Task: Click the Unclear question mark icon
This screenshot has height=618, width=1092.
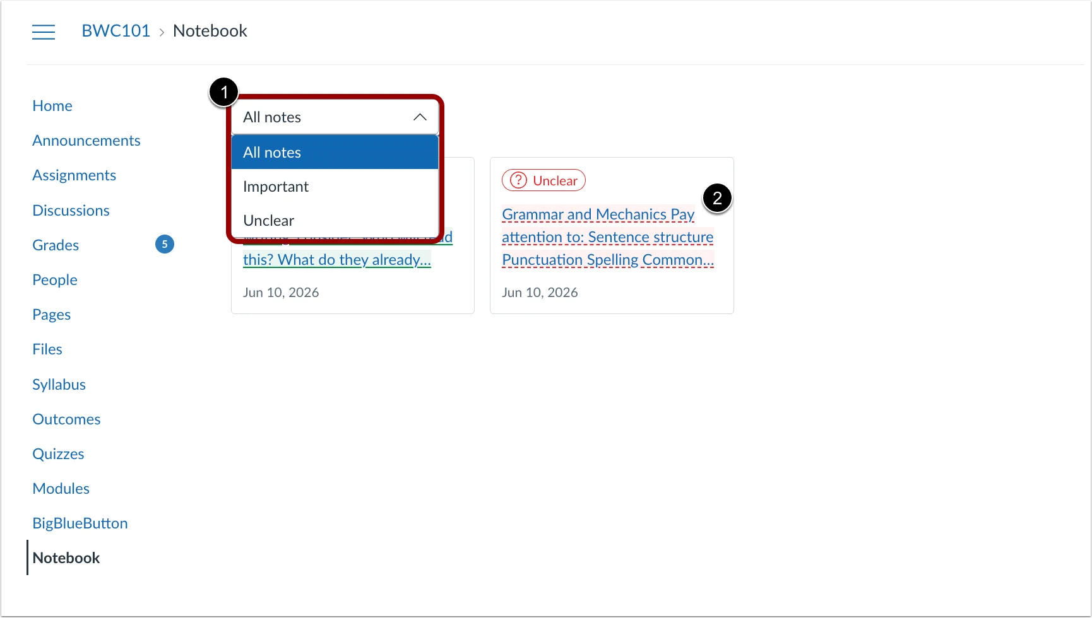Action: (518, 180)
